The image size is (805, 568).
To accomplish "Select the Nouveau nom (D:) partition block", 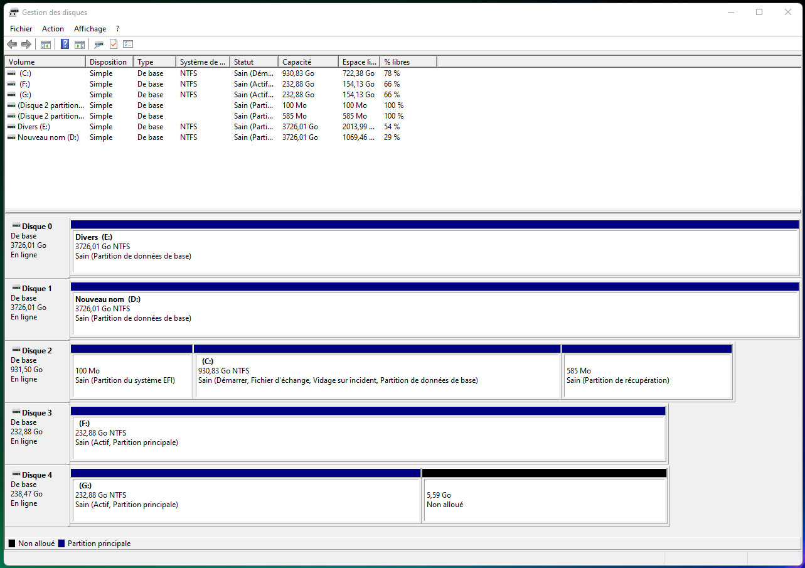I will (x=435, y=309).
